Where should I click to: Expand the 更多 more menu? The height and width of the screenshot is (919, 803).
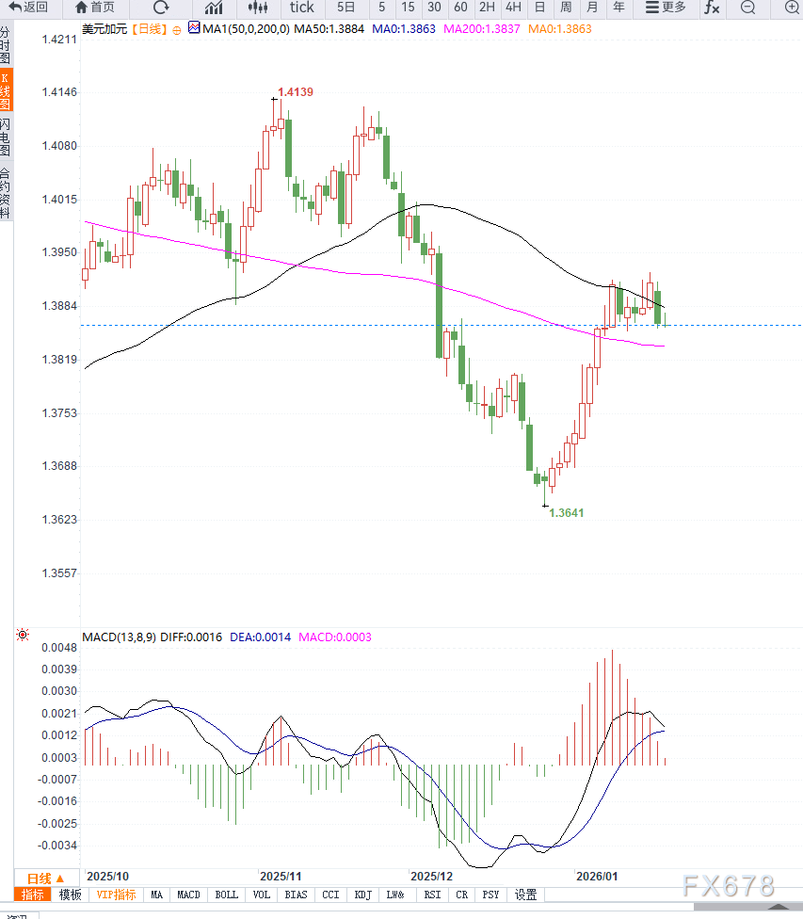click(x=666, y=8)
